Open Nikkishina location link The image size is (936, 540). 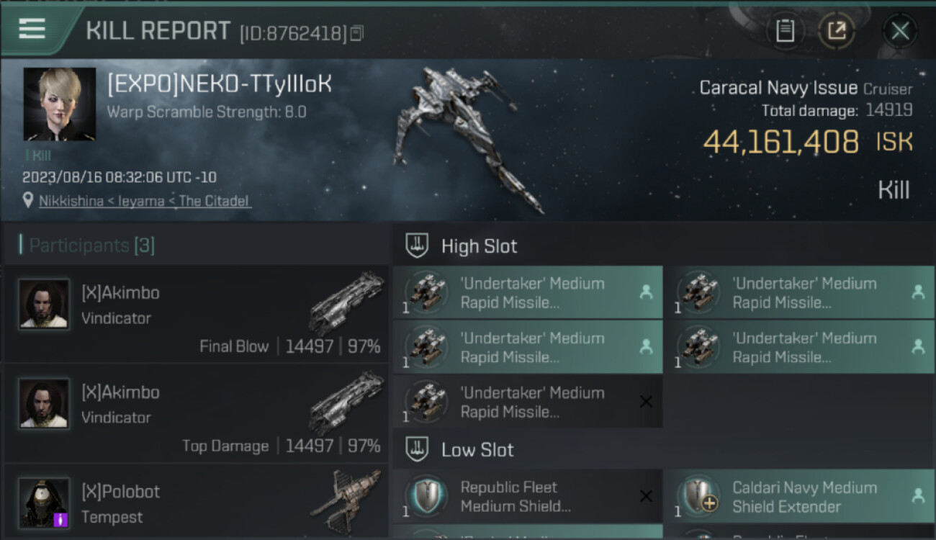pyautogui.click(x=144, y=201)
